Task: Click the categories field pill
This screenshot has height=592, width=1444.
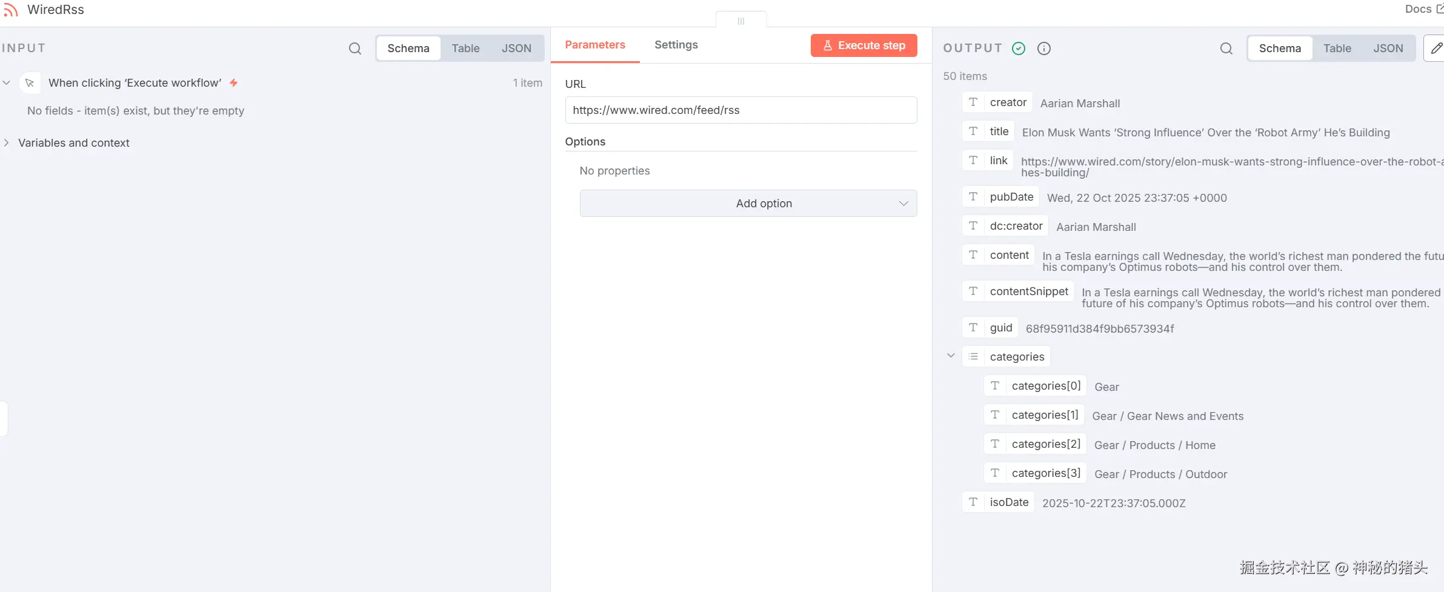Action: pyautogui.click(x=1006, y=357)
